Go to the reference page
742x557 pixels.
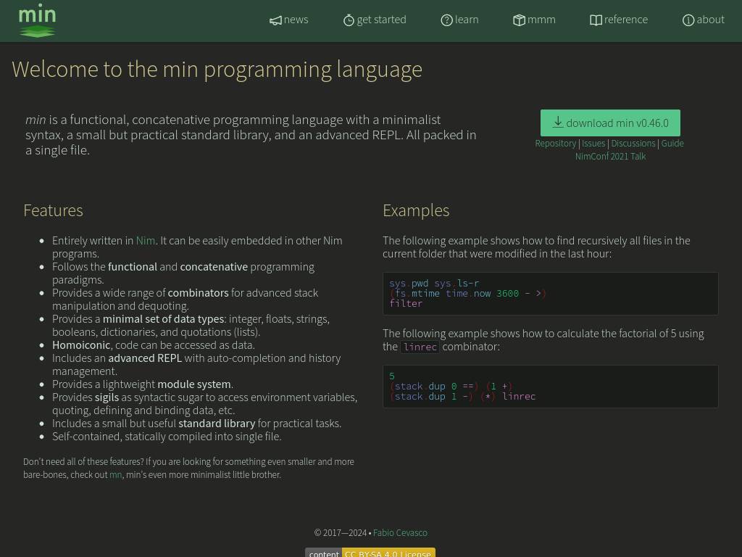click(x=626, y=20)
